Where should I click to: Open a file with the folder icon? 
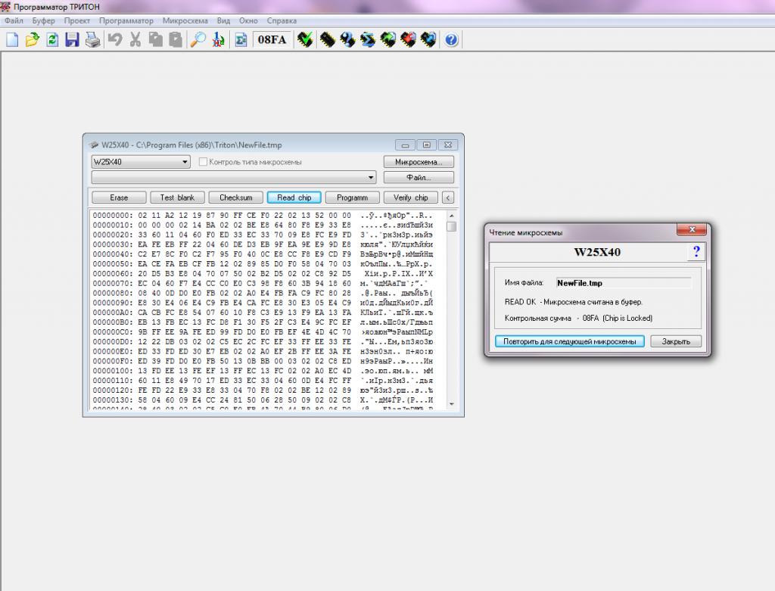[x=32, y=40]
